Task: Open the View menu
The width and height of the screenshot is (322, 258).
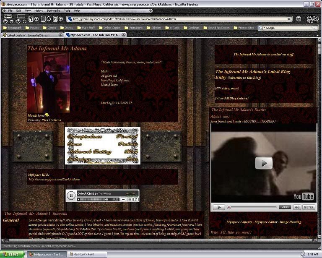Action: coord(28,10)
